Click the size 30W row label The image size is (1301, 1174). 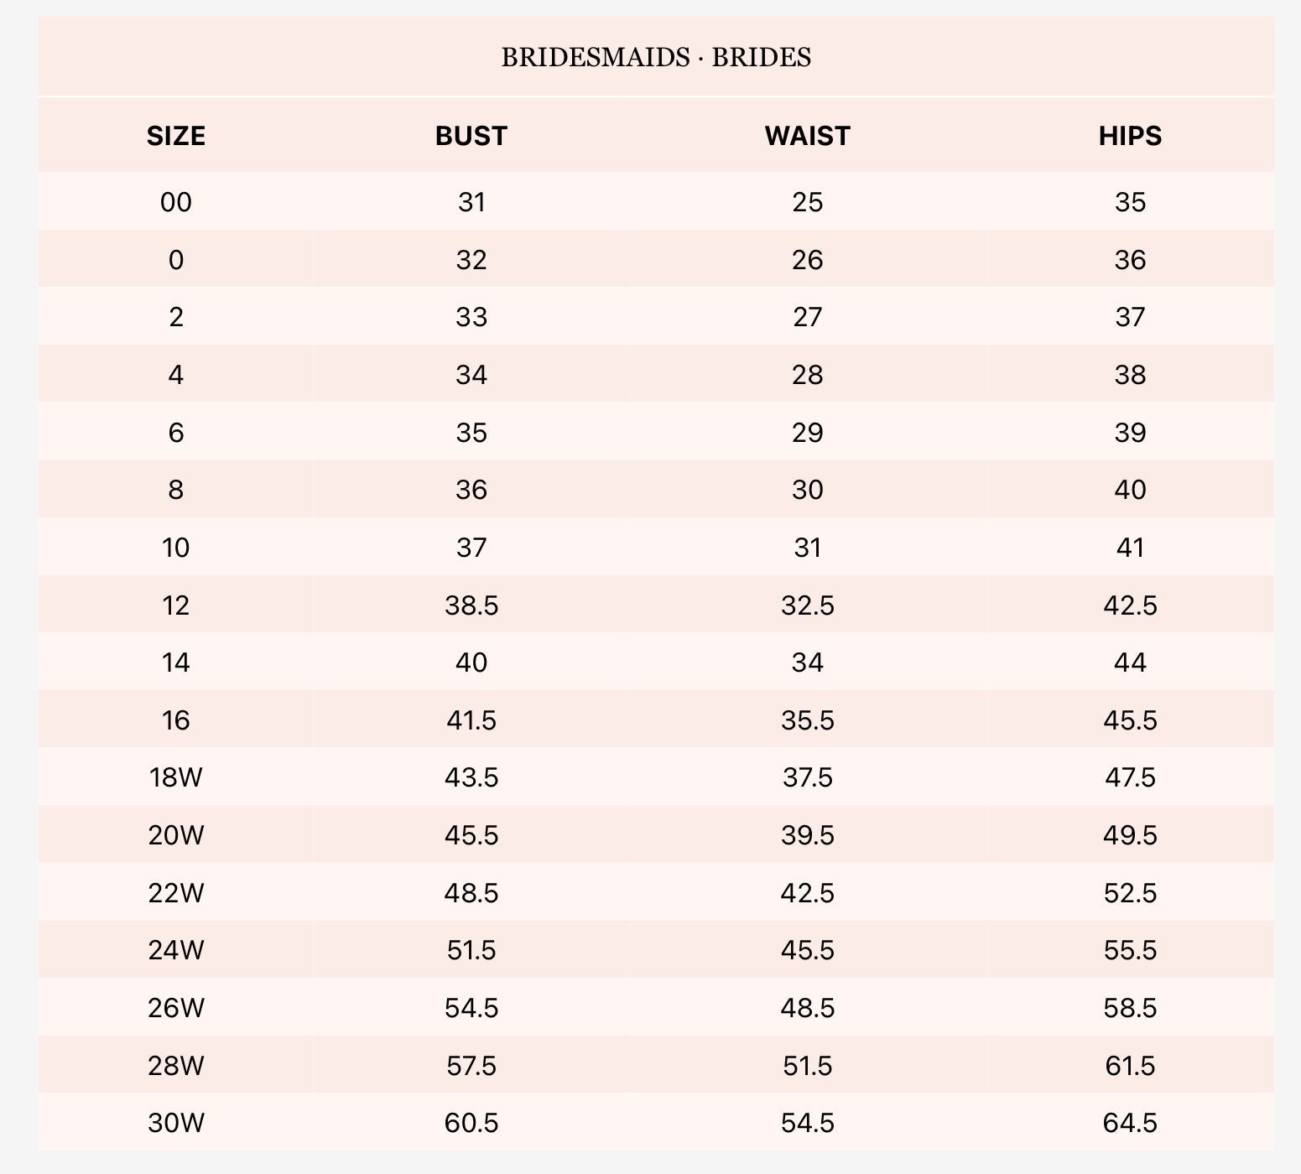(x=176, y=1123)
